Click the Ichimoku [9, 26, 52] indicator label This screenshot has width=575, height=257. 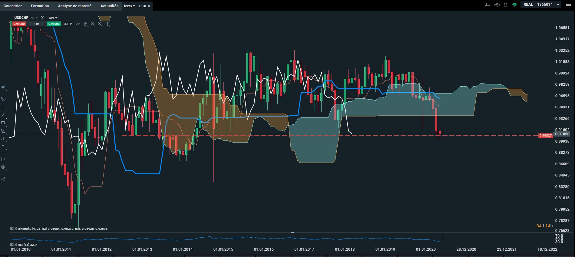coord(32,229)
